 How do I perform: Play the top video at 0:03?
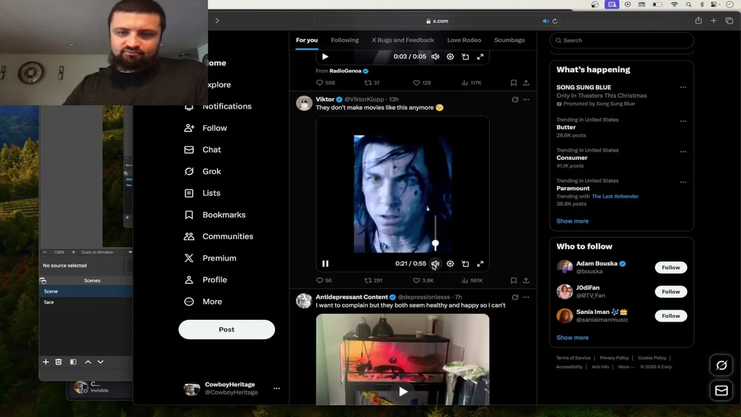(x=325, y=57)
